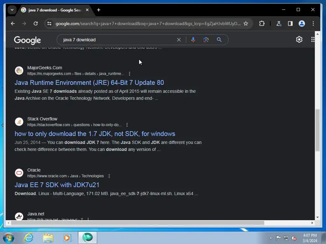This screenshot has width=326, height=244.
Task: Click the Java.net favicon
Action: click(x=19, y=216)
